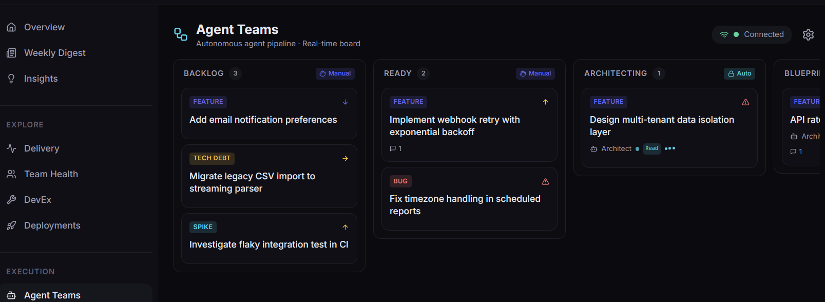Click comment icon on webhook retry card
This screenshot has width=825, height=302.
(393, 148)
